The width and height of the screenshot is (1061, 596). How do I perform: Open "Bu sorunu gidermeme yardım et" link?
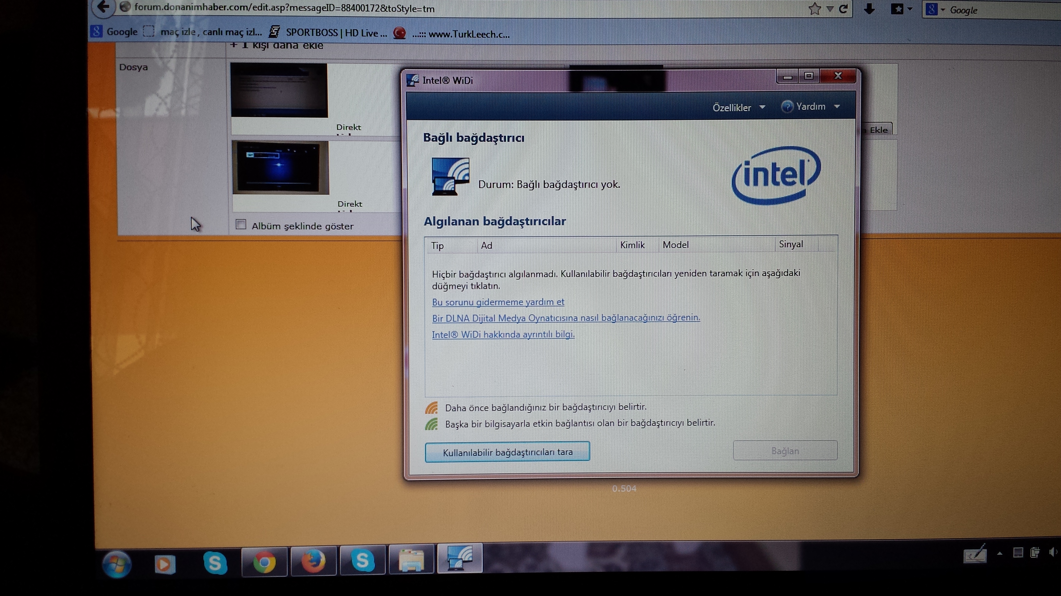[x=498, y=302]
